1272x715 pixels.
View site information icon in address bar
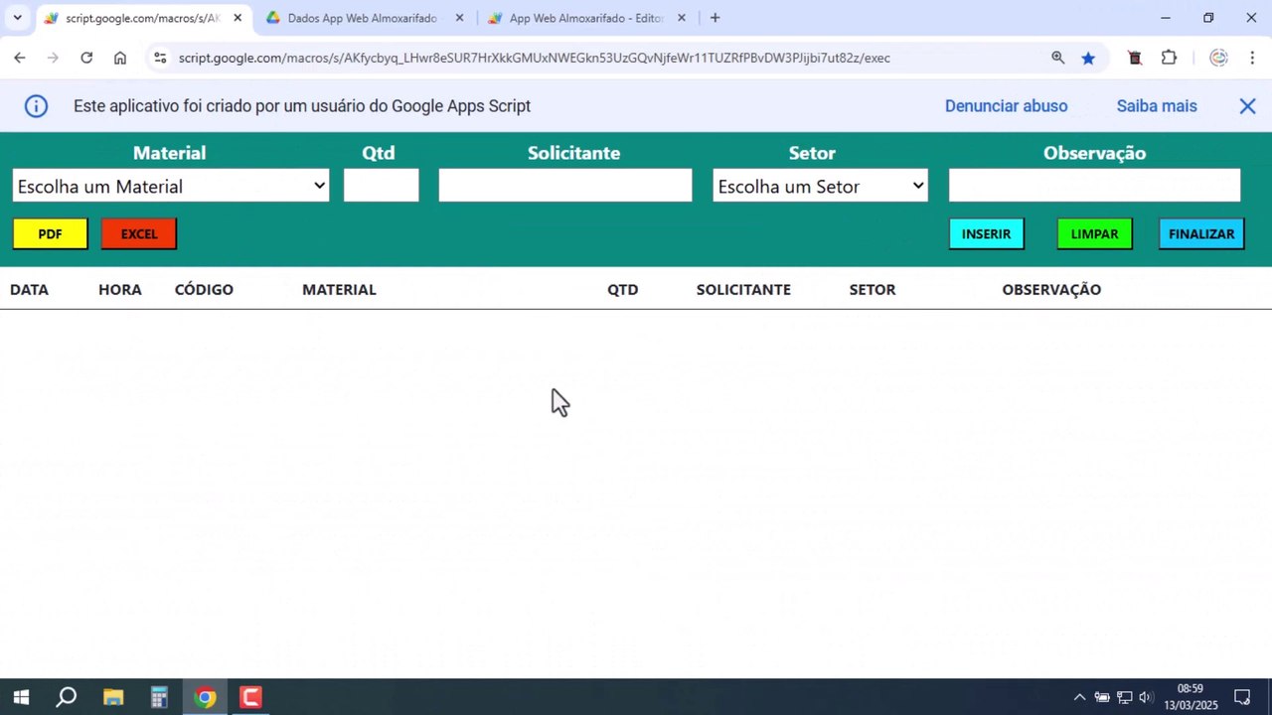coord(160,58)
